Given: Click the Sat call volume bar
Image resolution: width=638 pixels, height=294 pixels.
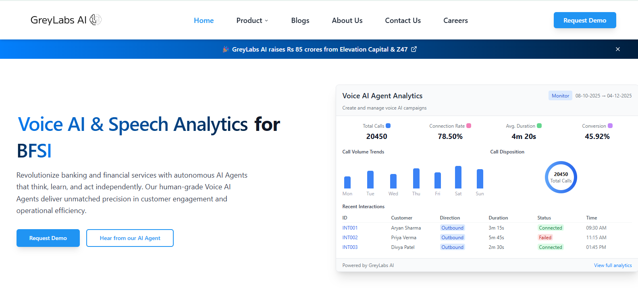Looking at the screenshot, I should tap(458, 177).
